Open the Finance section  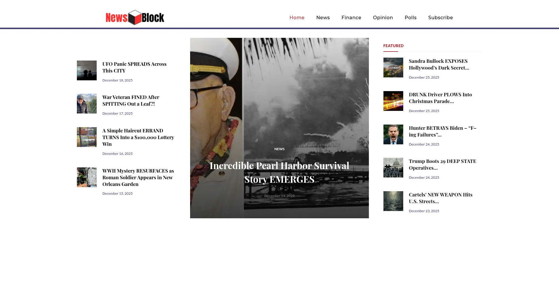point(351,17)
